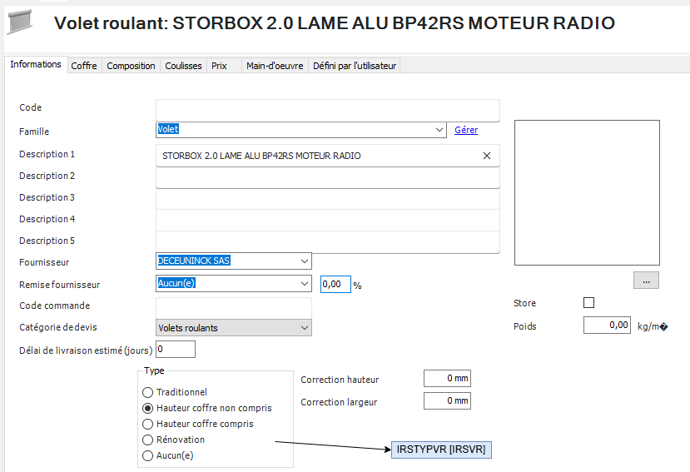Switch to the Coffre tab
Screen dimensions: 690x472
83,66
